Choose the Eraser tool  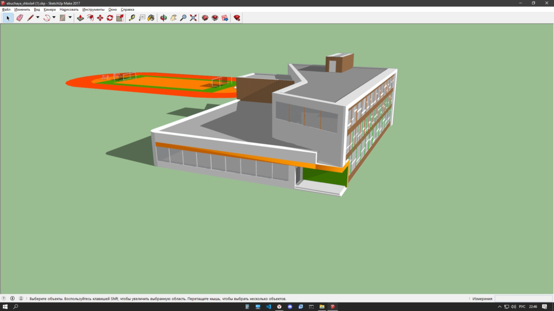[20, 18]
